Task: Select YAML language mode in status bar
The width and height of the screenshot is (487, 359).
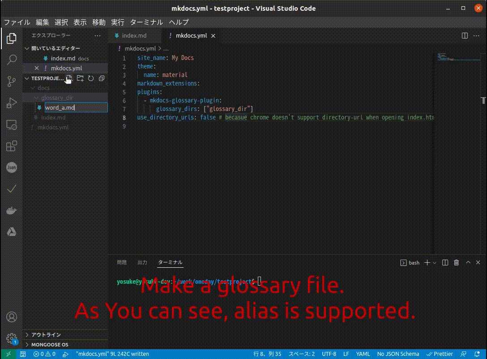Action: pos(363,354)
